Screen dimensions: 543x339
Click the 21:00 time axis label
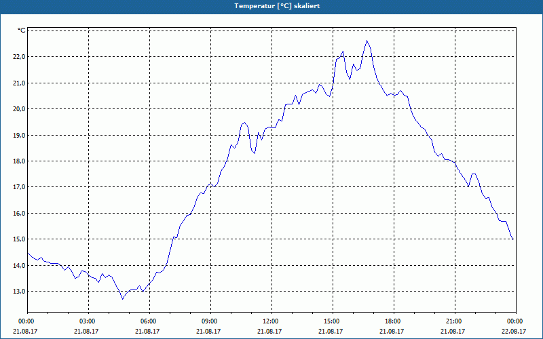coord(455,321)
